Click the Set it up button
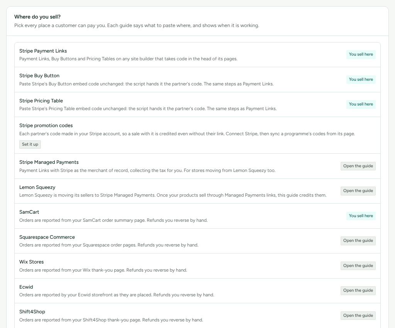Viewport: 395px width, 328px height. pos(30,144)
